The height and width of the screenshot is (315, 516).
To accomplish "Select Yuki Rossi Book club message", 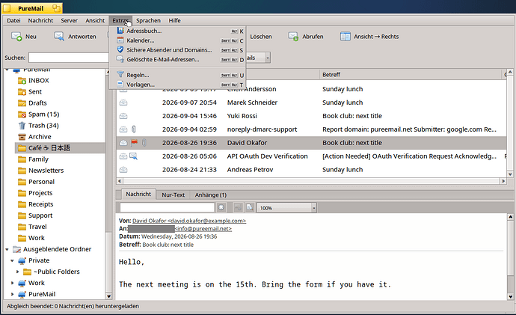I will click(x=311, y=116).
